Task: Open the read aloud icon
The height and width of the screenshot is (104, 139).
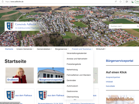Action: 116,2
